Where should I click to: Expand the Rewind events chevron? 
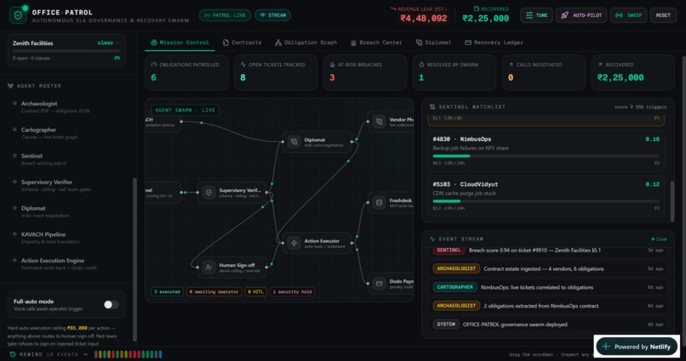[x=85, y=354]
